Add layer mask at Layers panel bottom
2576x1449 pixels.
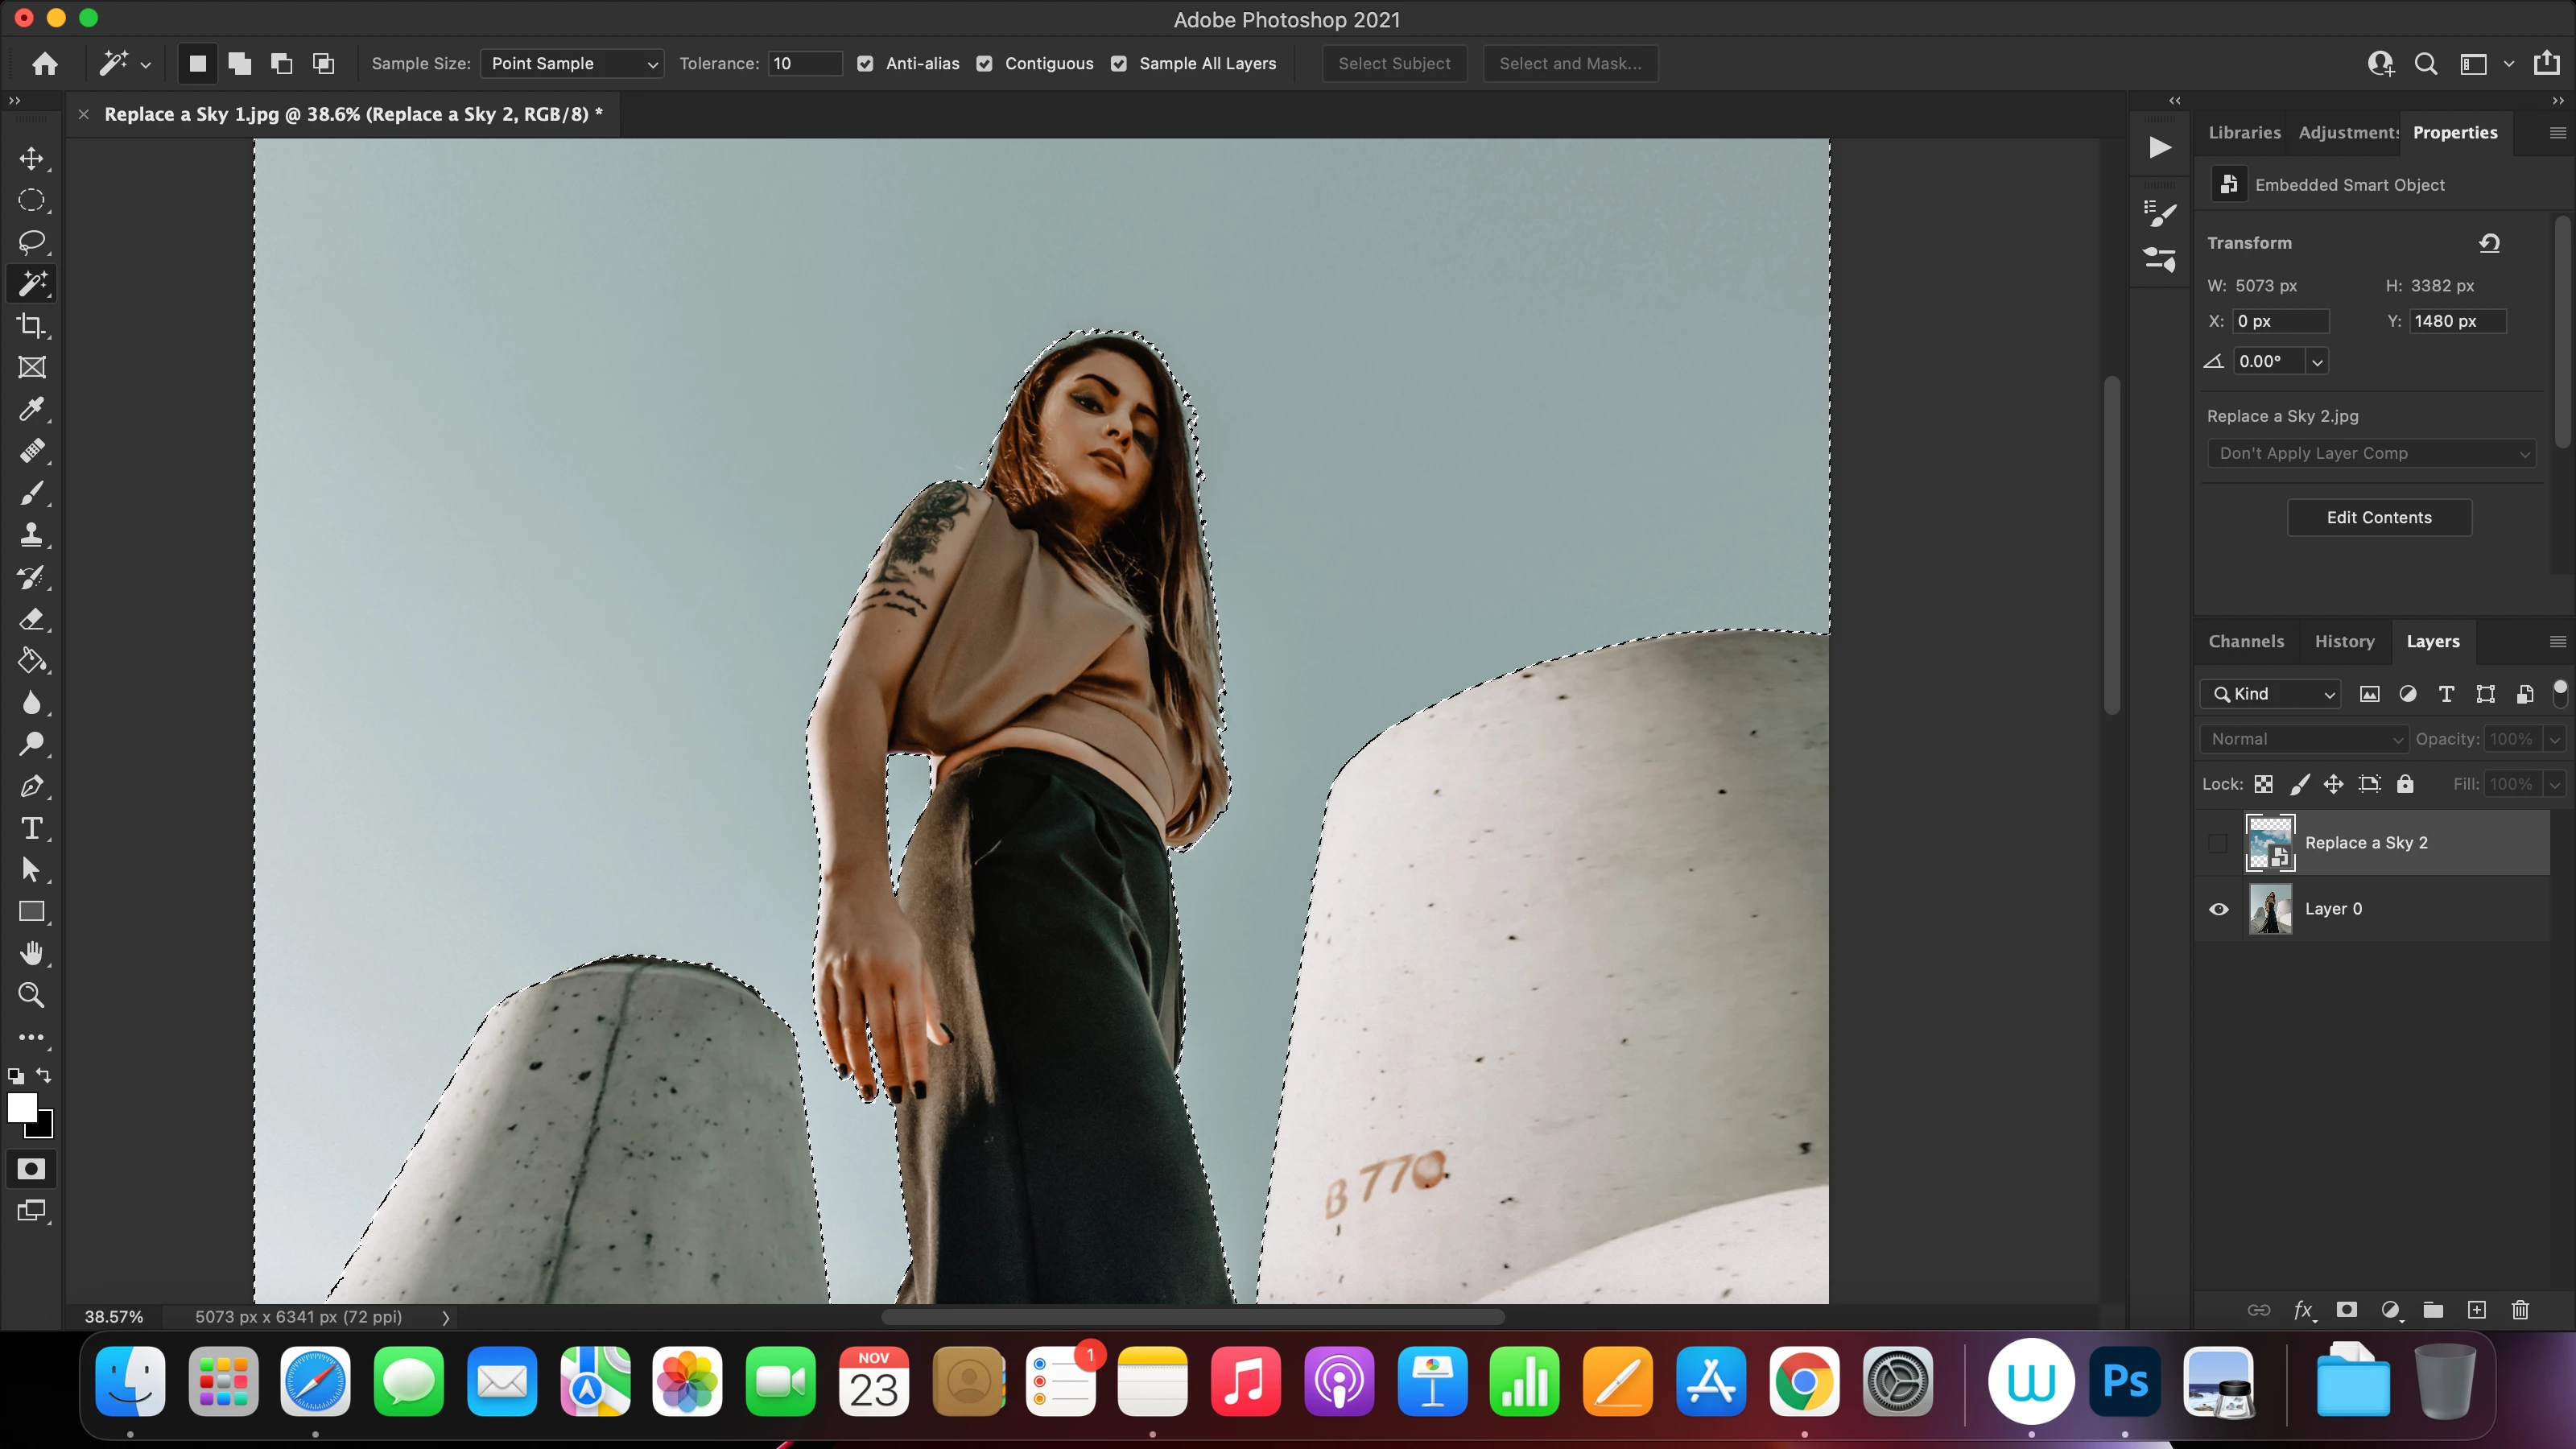2346,1309
